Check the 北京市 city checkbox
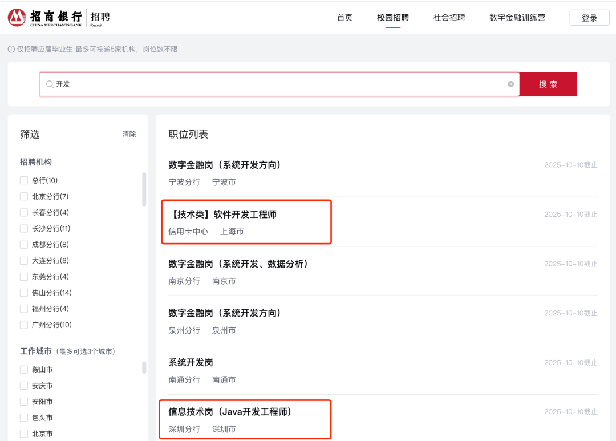The image size is (616, 441). point(23,434)
